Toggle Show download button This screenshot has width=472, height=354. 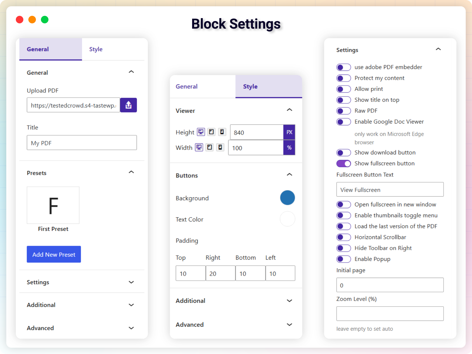point(343,153)
